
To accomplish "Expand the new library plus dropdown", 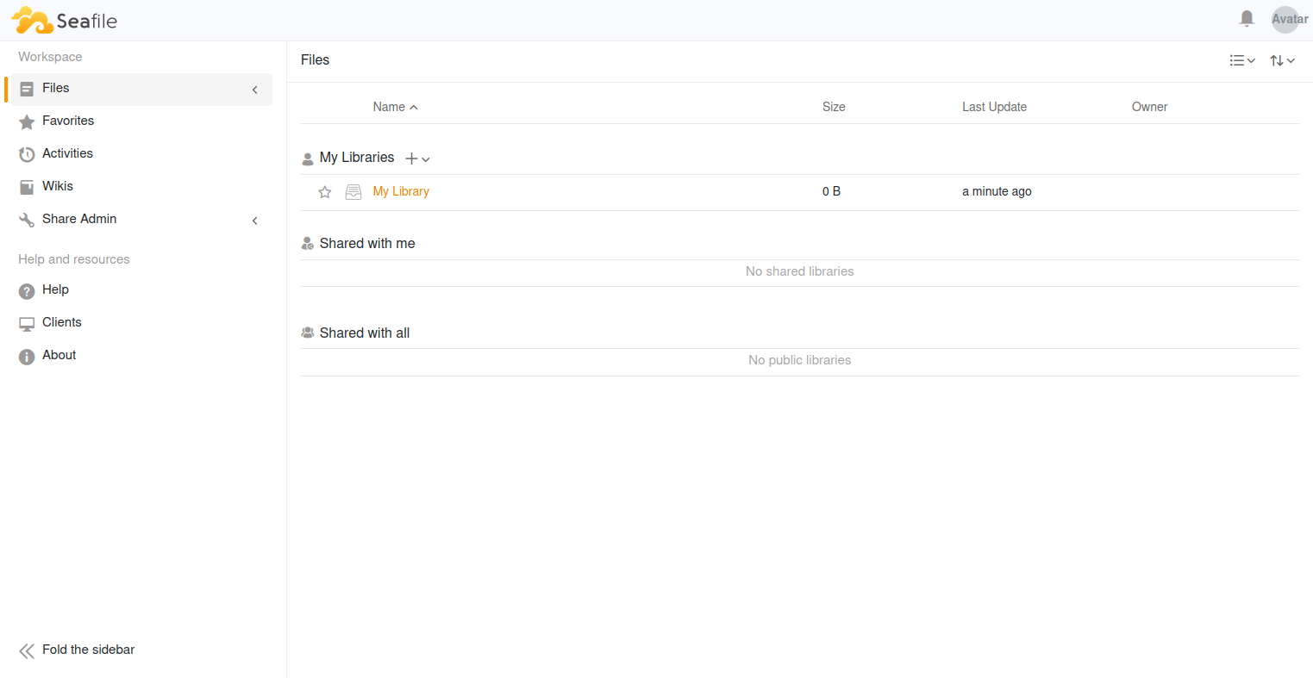I will click(x=417, y=159).
